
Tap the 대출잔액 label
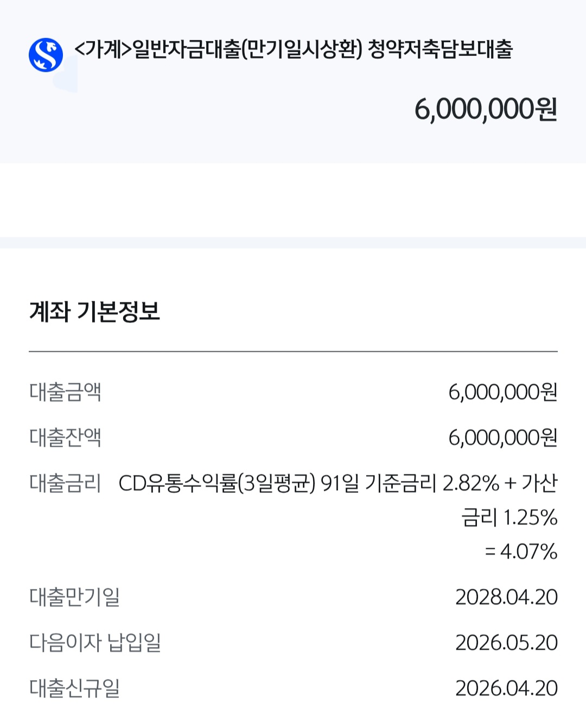[x=65, y=438]
